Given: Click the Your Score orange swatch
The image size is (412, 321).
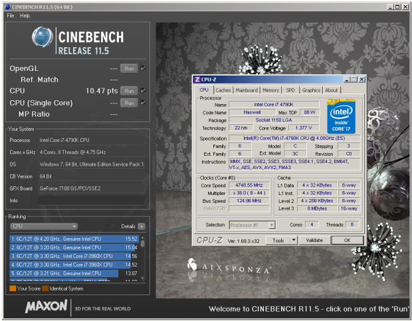Looking at the screenshot, I should click(x=13, y=289).
